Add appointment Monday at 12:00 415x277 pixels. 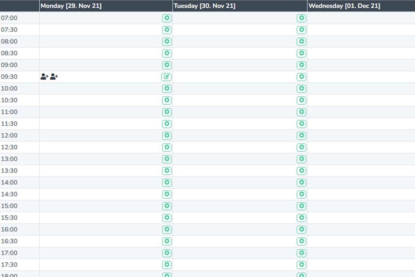[x=167, y=136]
